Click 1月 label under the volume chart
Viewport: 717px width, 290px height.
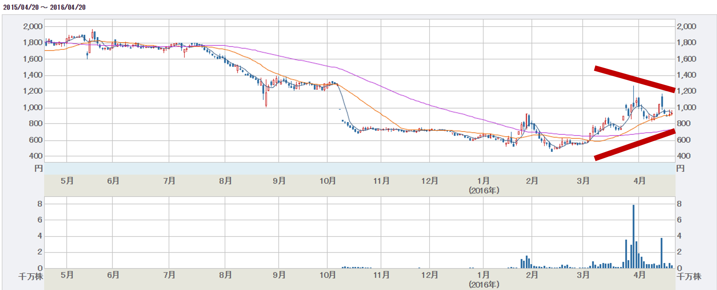pos(483,275)
